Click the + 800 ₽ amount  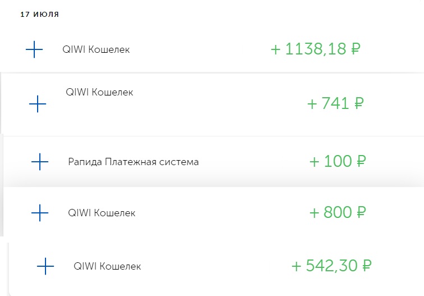(x=338, y=212)
